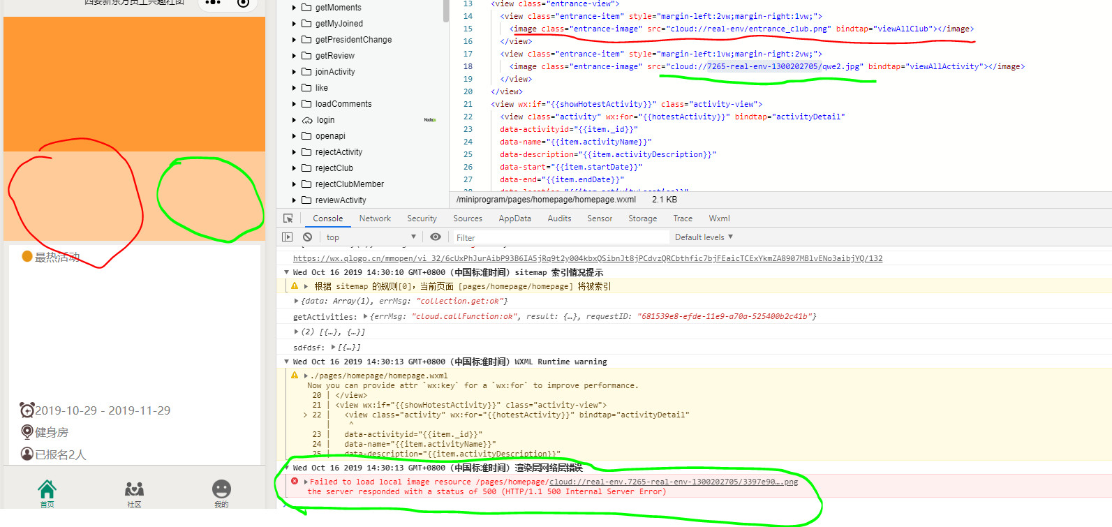Switch to the Wxml tab
Screen dimensions: 1112x527
719,218
